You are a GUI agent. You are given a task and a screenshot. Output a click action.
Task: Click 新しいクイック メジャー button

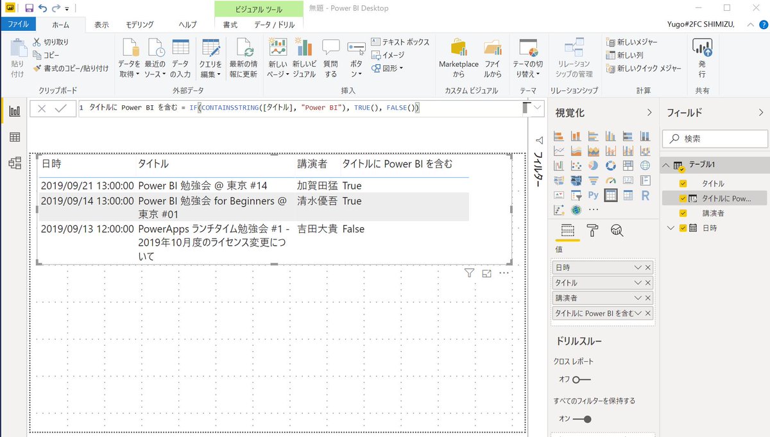(644, 68)
